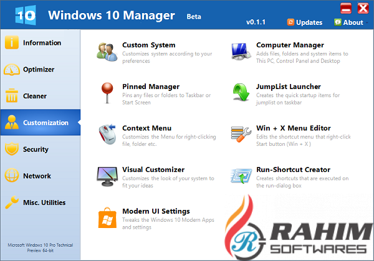Open Context Menu title link
374x261 pixels.
click(146, 128)
